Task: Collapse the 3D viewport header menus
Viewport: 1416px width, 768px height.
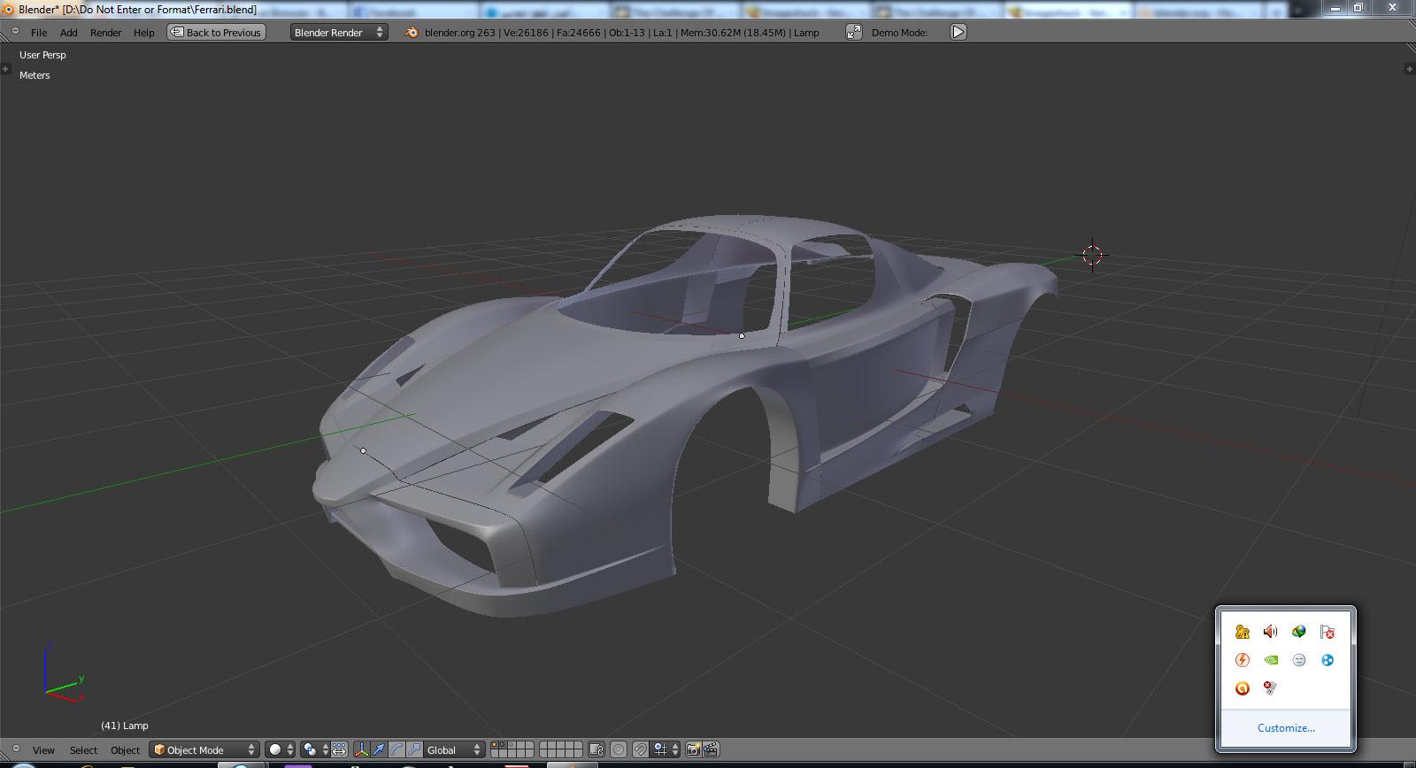Action: click(15, 749)
